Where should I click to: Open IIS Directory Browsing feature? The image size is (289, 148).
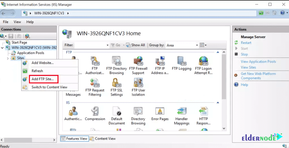pyautogui.click(x=138, y=116)
